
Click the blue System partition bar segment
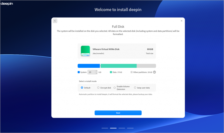(89, 66)
